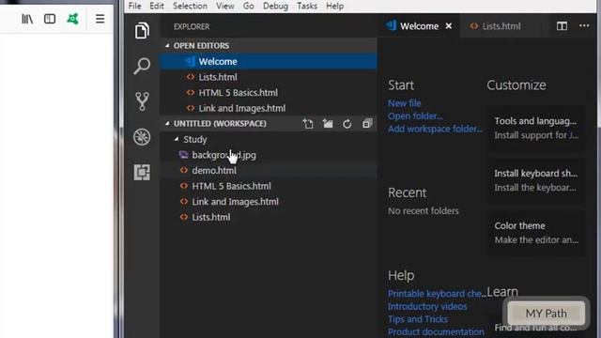Select Link and Images.html in Open Editors

[269, 109]
